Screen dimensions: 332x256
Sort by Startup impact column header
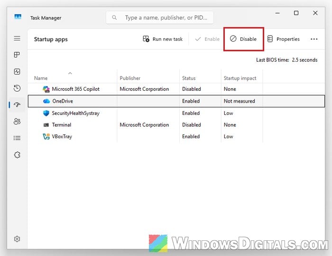240,78
